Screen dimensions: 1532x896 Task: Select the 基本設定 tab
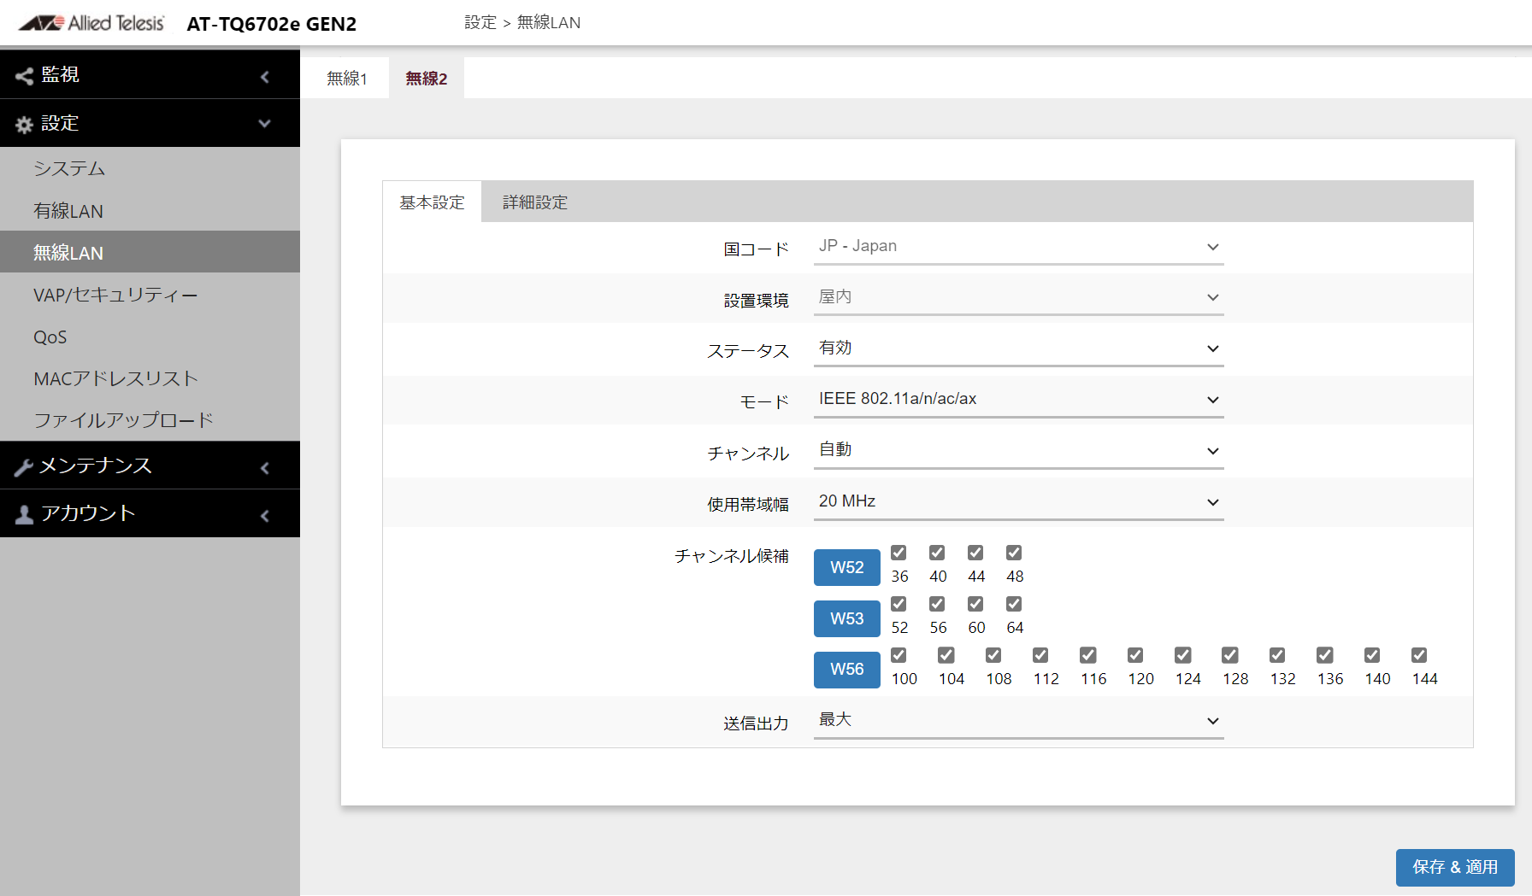(432, 202)
